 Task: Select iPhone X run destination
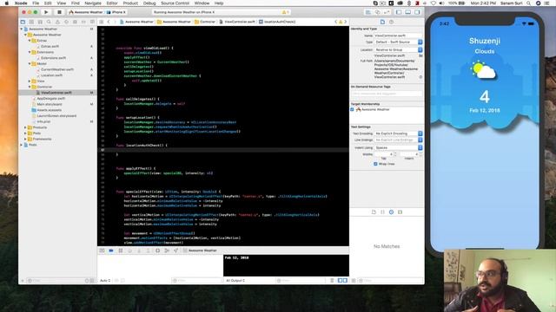116,12
